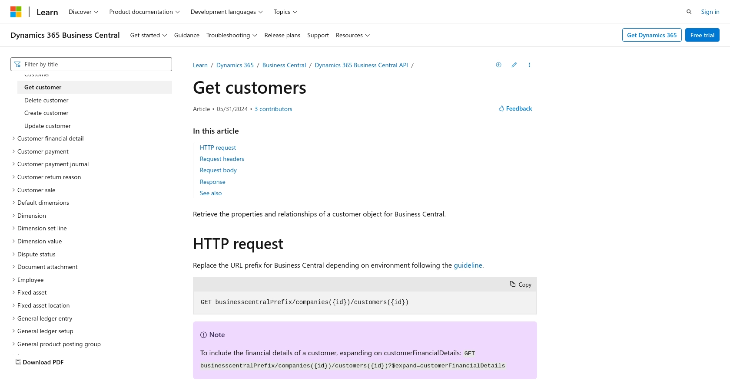Jump to Request headers section
Viewport: 730px width, 380px height.
(x=222, y=159)
